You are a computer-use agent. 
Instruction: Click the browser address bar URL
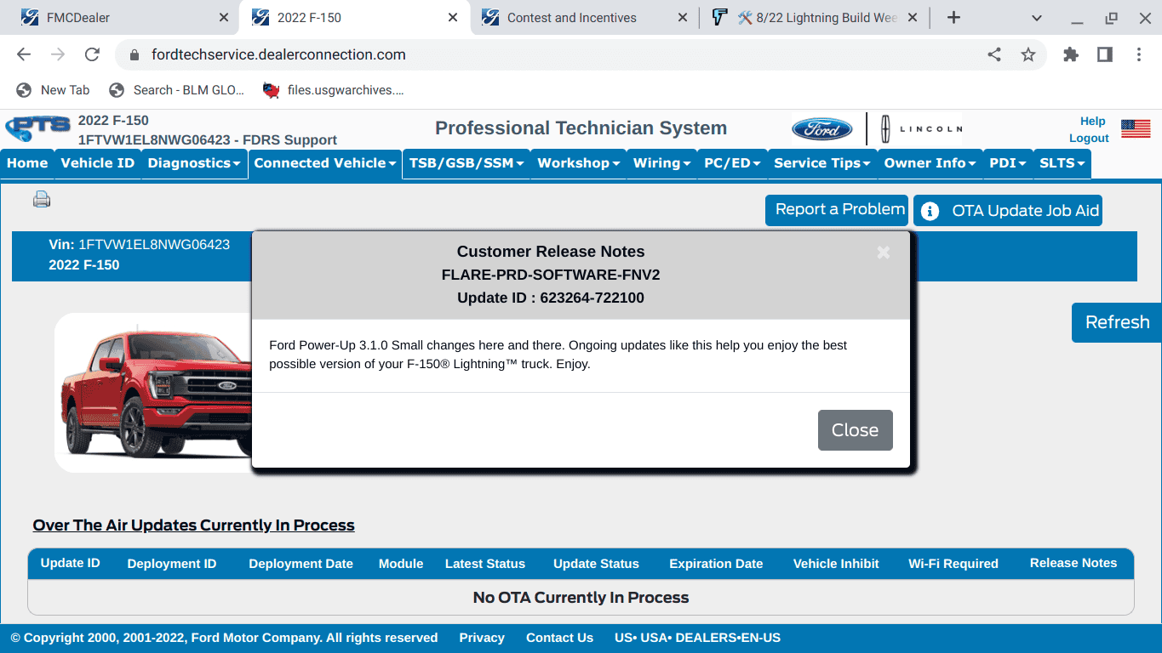point(278,54)
